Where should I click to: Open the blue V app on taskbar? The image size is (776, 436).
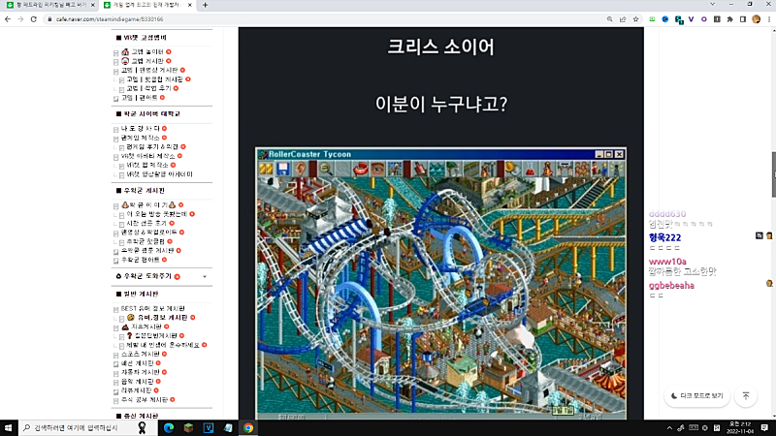(209, 428)
